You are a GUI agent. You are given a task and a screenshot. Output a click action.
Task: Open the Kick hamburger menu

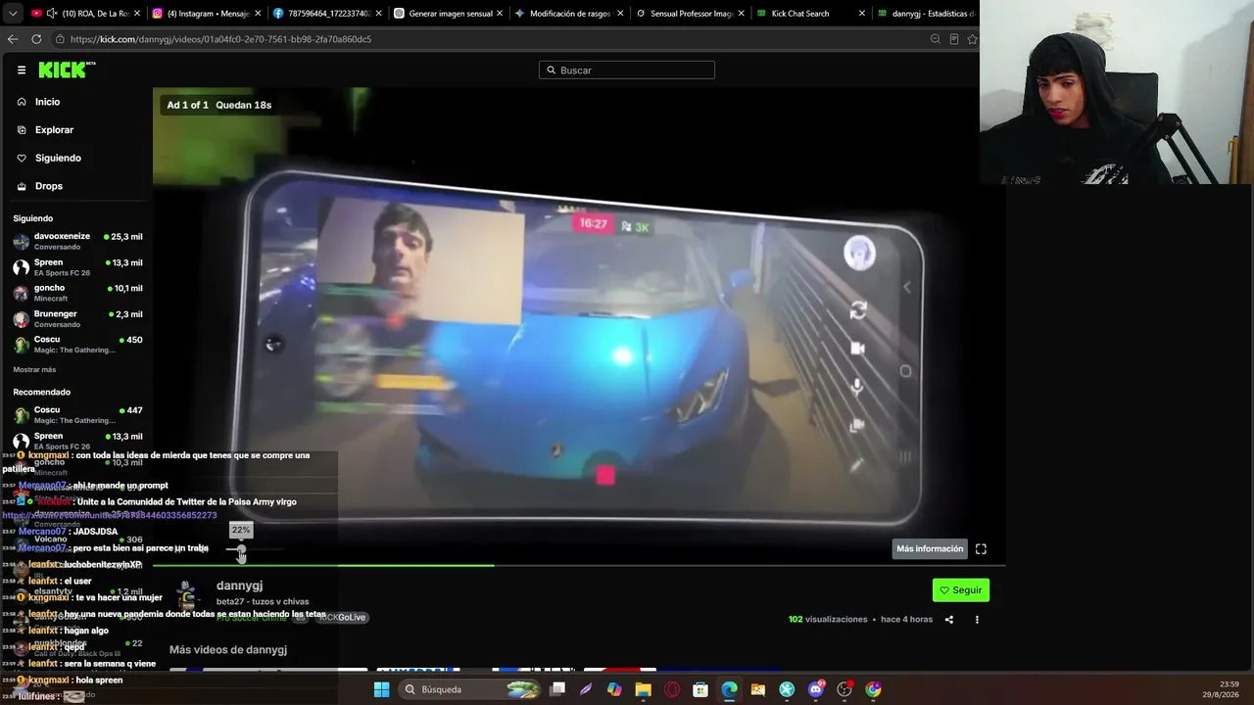22,70
